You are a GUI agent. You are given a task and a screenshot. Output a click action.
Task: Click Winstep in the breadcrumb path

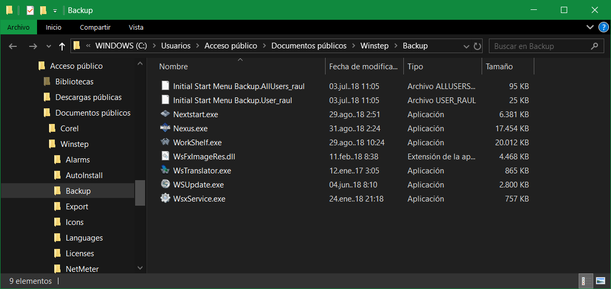374,46
